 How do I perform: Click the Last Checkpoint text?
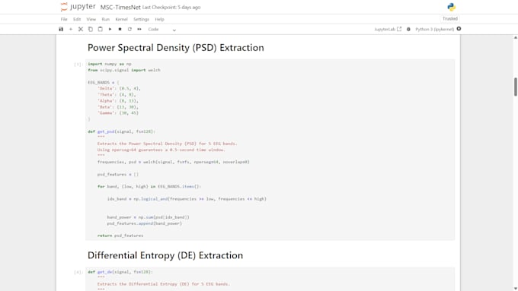click(171, 8)
